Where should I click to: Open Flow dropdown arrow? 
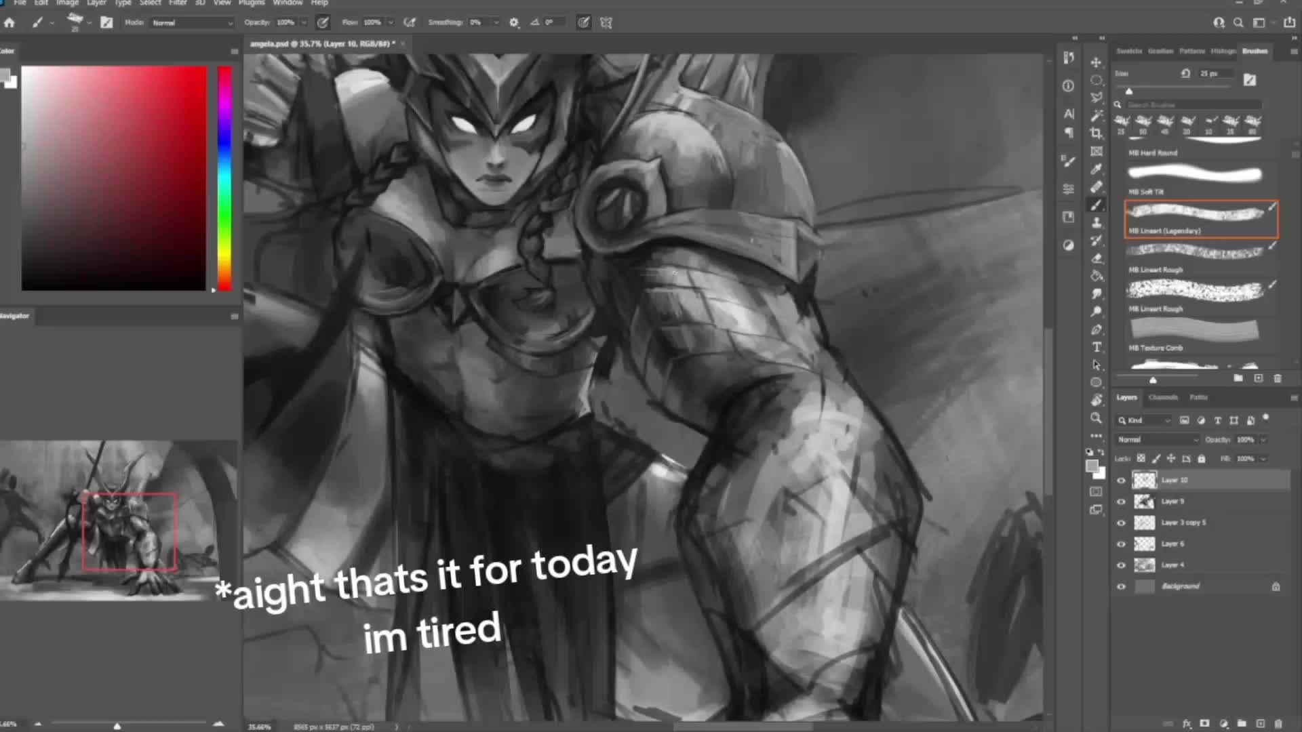(390, 22)
